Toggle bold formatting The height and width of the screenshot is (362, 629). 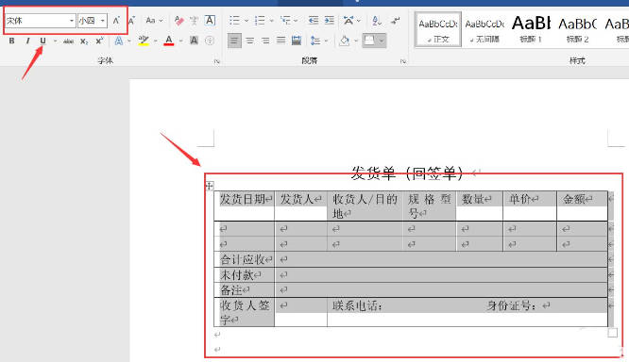click(11, 41)
